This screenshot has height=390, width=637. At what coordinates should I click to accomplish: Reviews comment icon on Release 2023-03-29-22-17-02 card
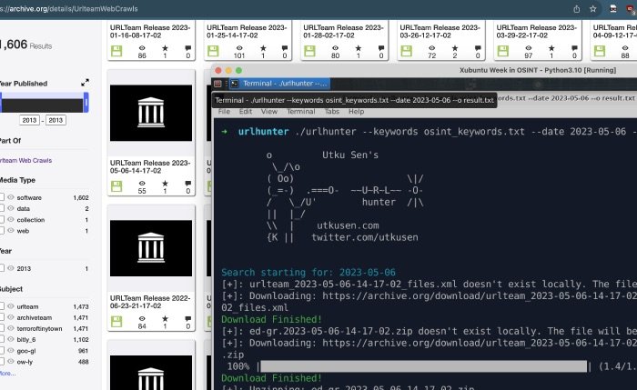tap(574, 48)
